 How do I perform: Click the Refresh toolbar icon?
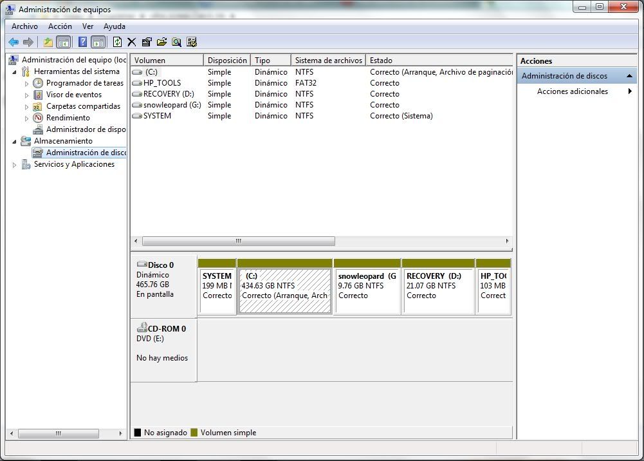[117, 42]
